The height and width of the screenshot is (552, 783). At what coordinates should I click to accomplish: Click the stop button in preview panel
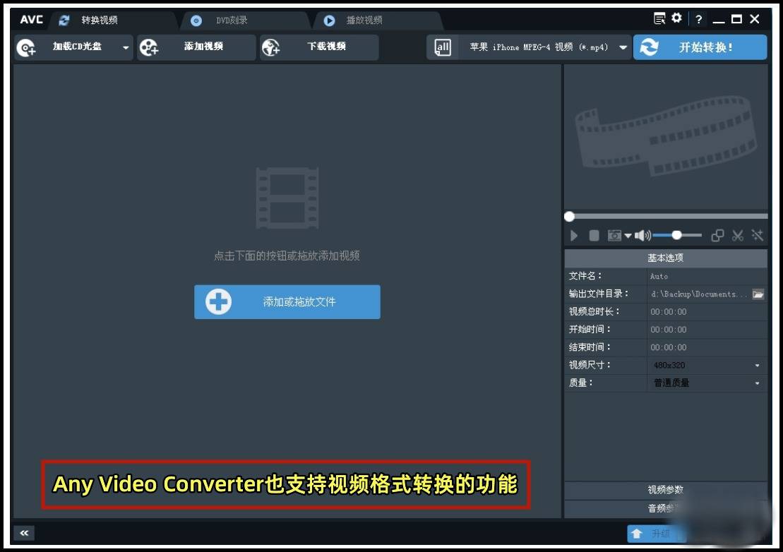click(x=594, y=236)
